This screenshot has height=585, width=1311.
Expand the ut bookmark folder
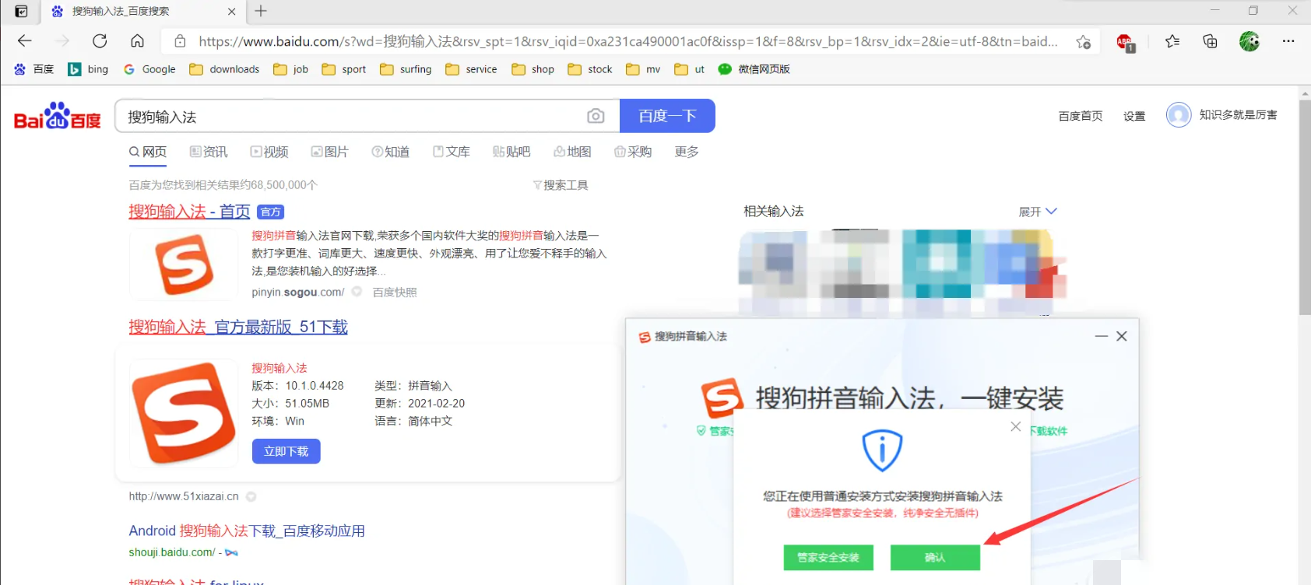point(690,69)
